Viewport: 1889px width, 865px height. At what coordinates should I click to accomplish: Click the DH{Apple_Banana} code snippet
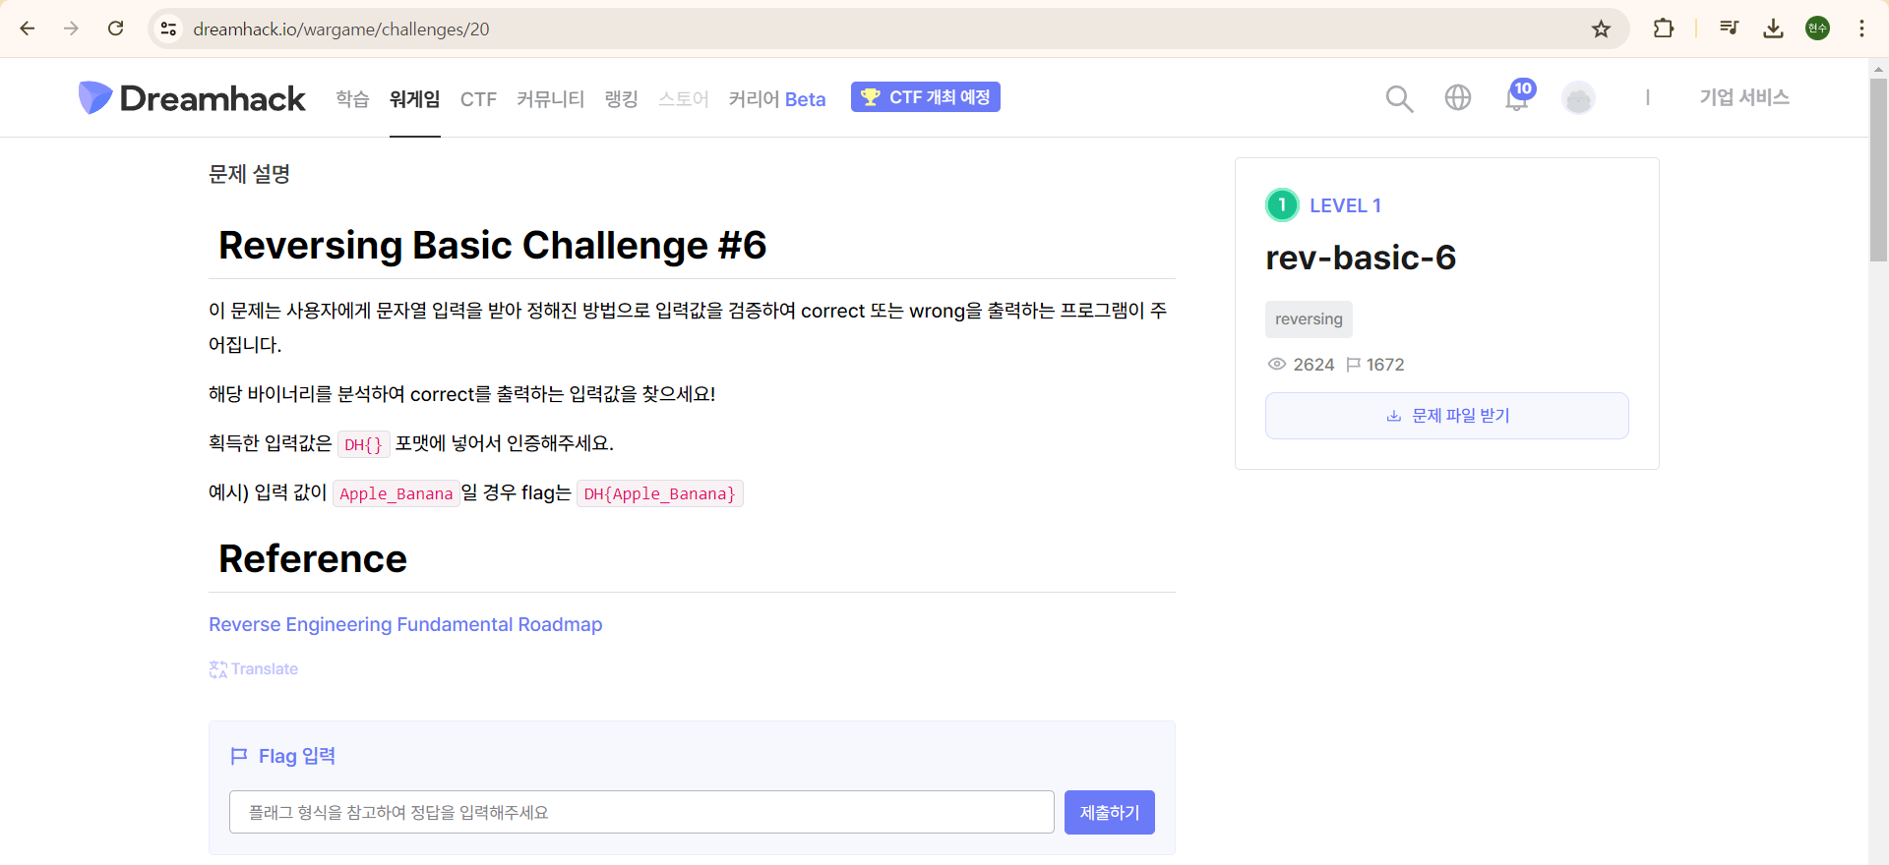click(x=659, y=493)
